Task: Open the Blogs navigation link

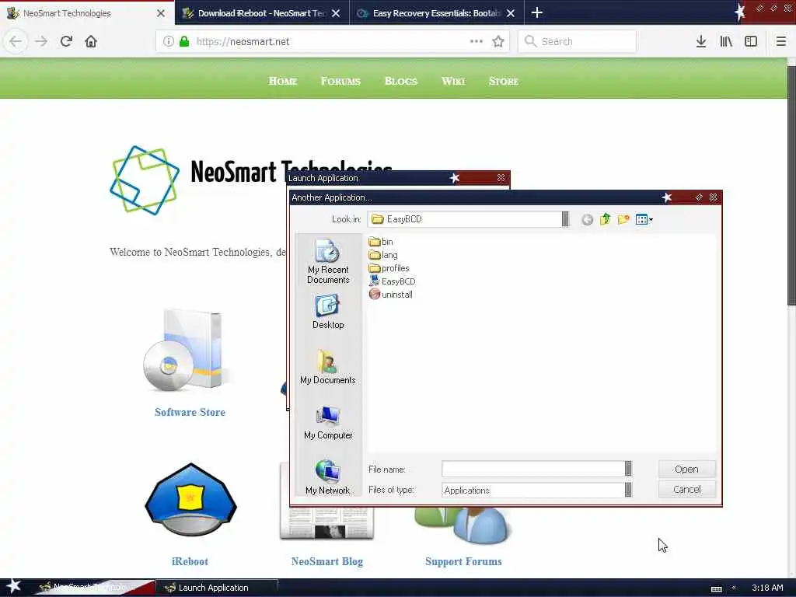Action: point(401,81)
